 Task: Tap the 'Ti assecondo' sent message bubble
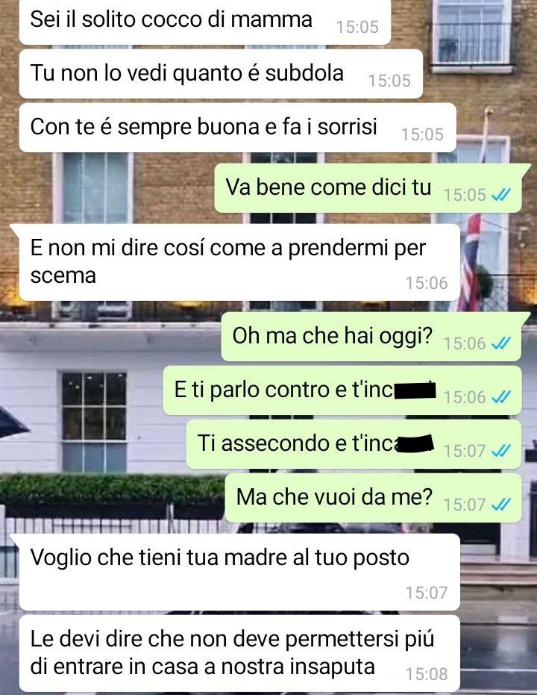[354, 444]
